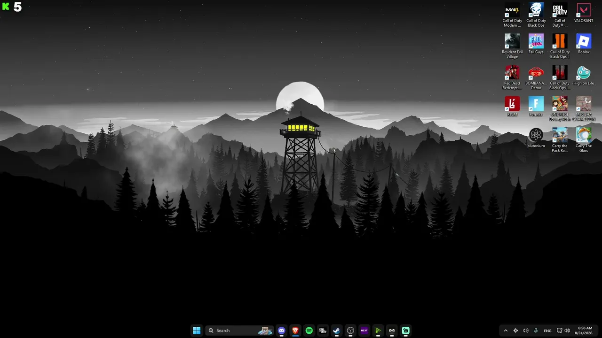Image resolution: width=602 pixels, height=338 pixels.
Task: Select the Call of Duty Black Ops skull icon
Action: point(536,15)
